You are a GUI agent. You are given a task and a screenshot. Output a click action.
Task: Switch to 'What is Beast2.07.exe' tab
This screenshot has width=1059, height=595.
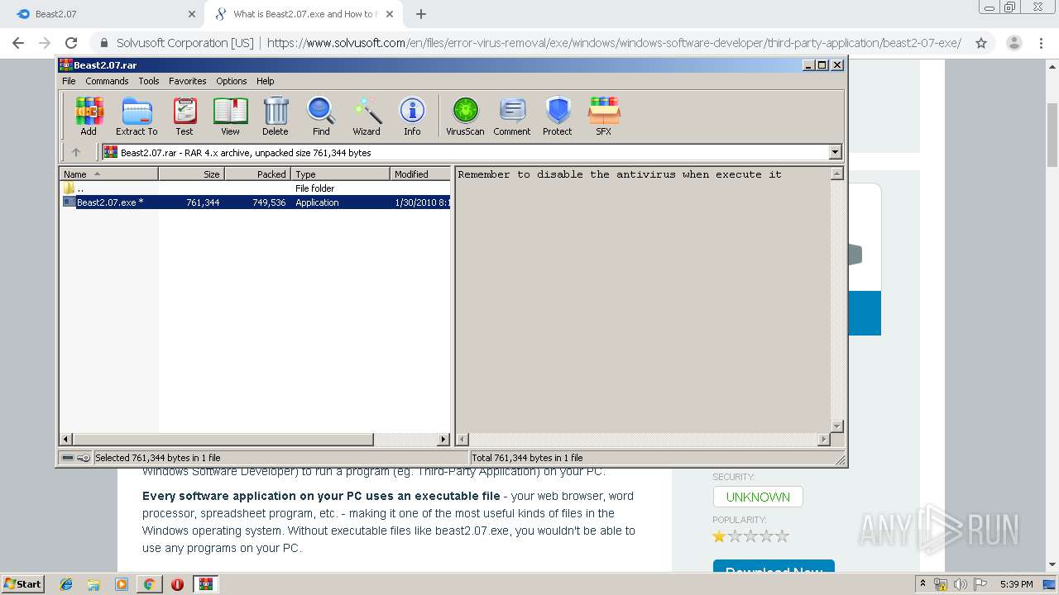[x=304, y=14]
